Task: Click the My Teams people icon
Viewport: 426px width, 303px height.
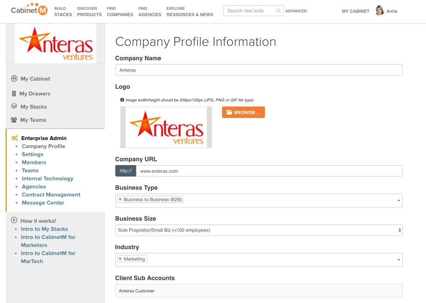Action: click(14, 120)
